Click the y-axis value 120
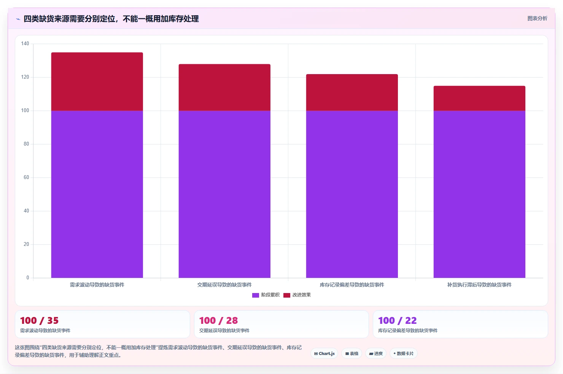Image resolution: width=563 pixels, height=374 pixels. (x=25, y=77)
